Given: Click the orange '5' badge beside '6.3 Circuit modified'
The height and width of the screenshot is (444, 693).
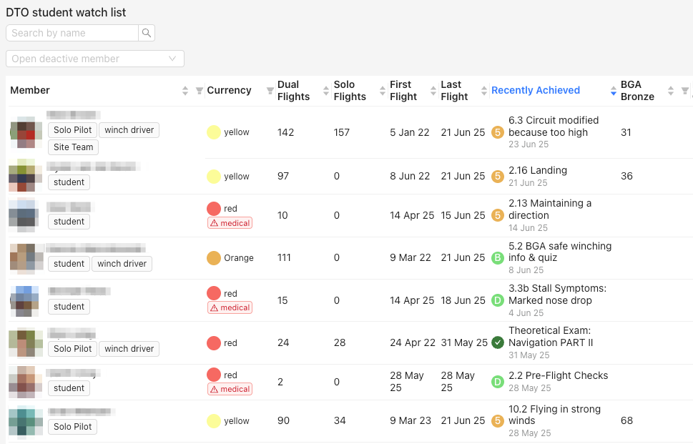Looking at the screenshot, I should coord(498,133).
